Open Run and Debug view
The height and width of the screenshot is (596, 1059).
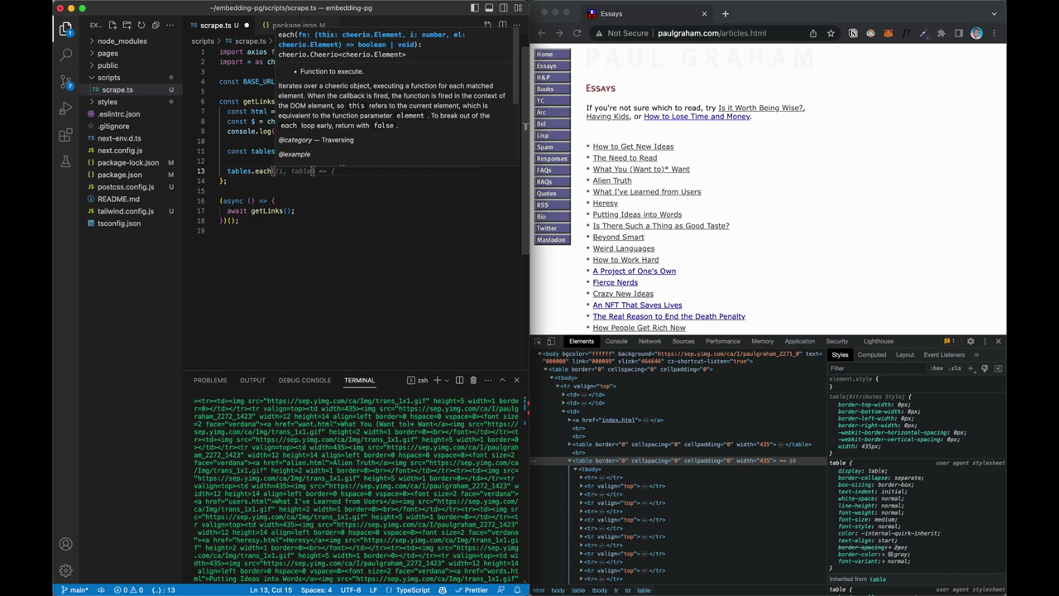click(x=65, y=108)
